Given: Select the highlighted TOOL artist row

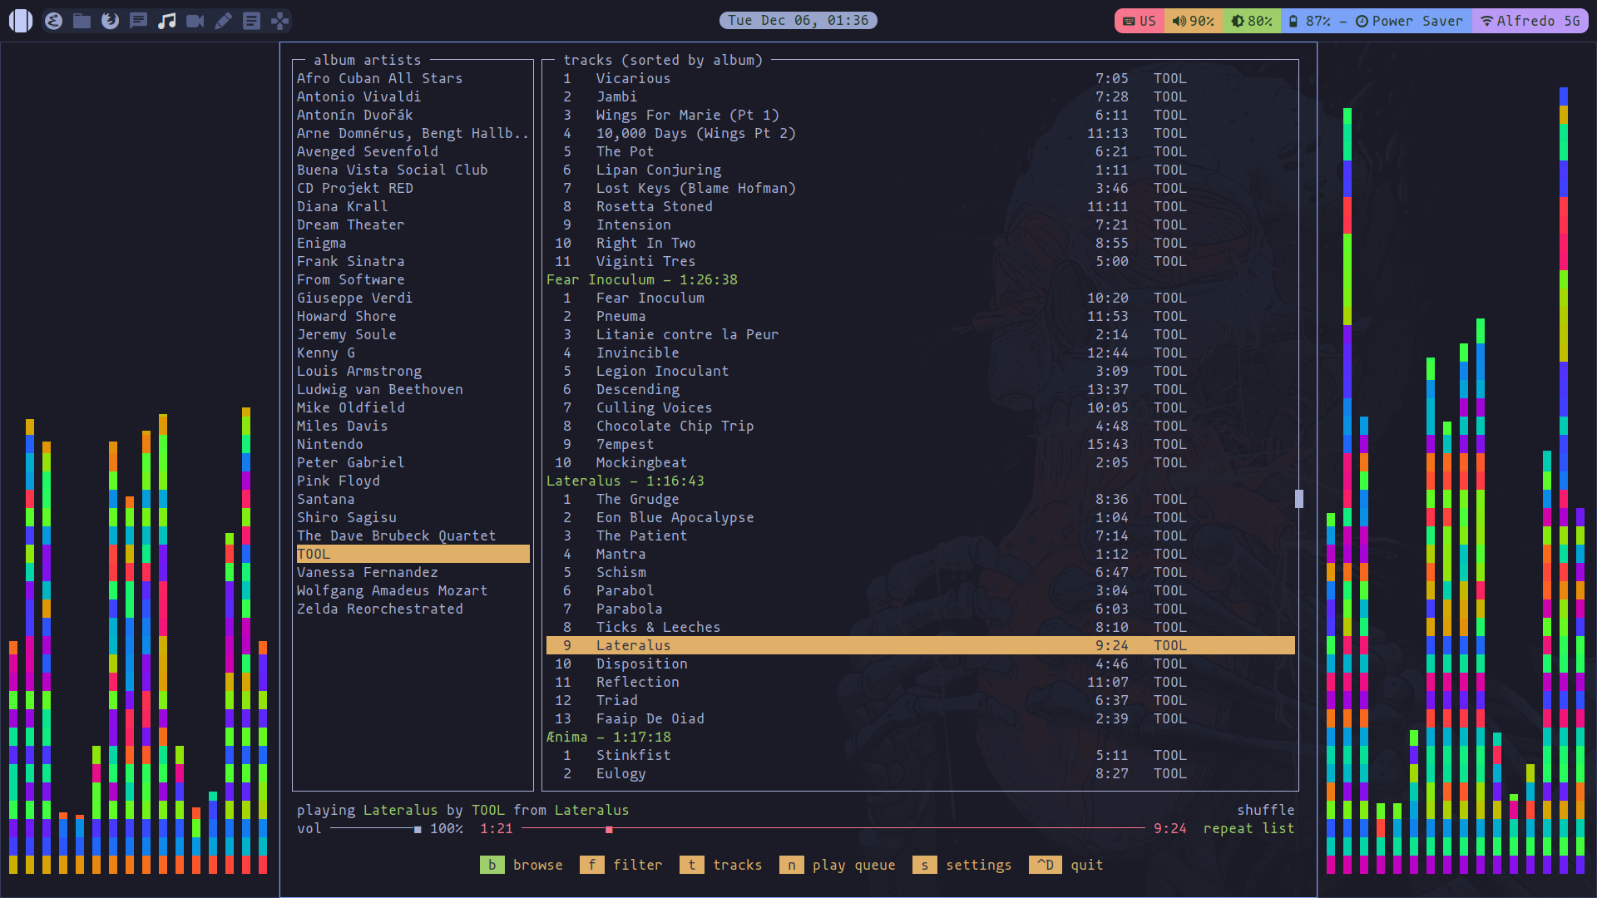Looking at the screenshot, I should [x=413, y=554].
